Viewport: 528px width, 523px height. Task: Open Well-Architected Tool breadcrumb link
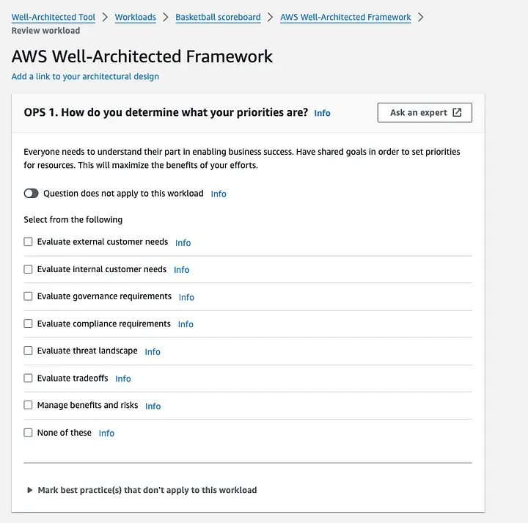coord(54,17)
